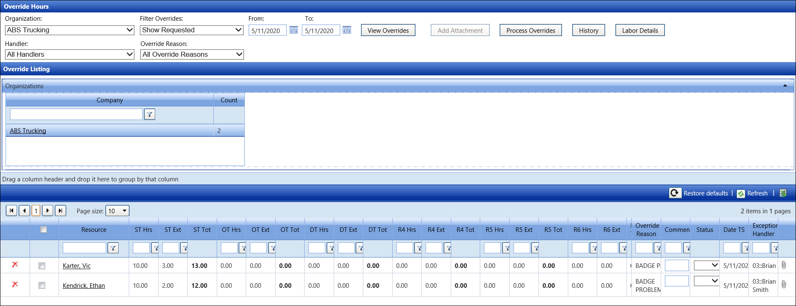This screenshot has height=306, width=796.
Task: Click the red X beside Karter, Vic
Action: (x=15, y=265)
